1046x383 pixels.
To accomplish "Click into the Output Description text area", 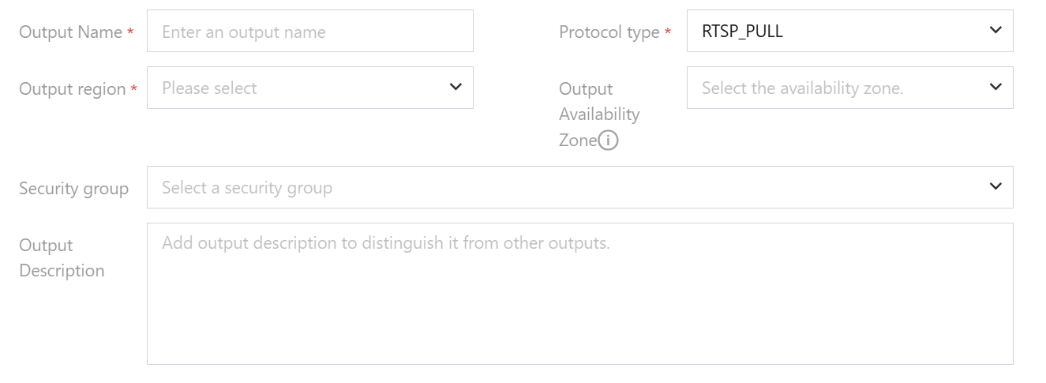I will 579,294.
